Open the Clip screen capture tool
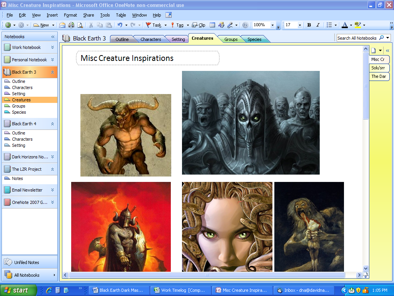Viewport: 394px width, 296px height. tap(201, 25)
